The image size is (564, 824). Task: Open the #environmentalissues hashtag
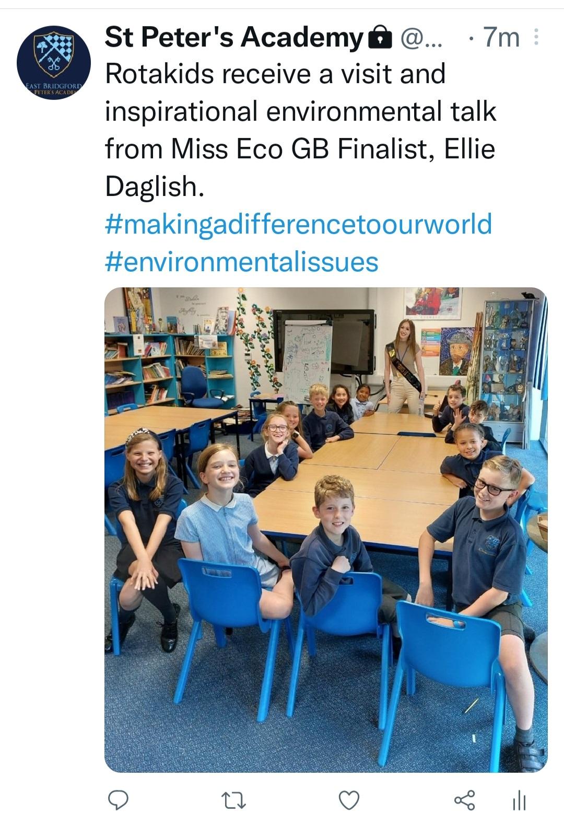pos(242,261)
